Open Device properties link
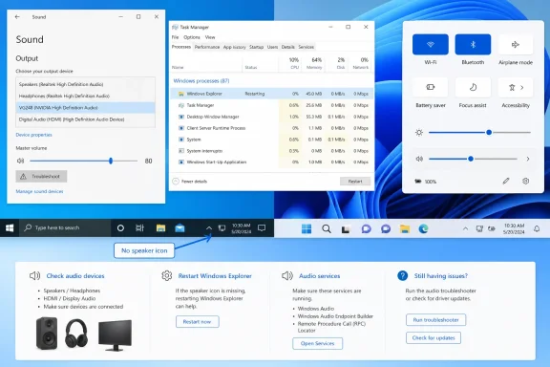The height and width of the screenshot is (367, 550). pyautogui.click(x=33, y=135)
